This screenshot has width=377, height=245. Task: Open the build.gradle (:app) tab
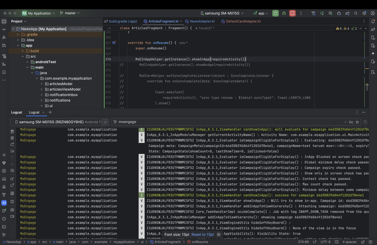pos(121,21)
